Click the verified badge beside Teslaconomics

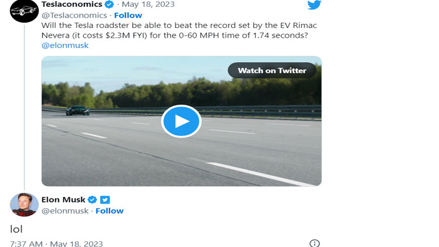[x=109, y=5]
